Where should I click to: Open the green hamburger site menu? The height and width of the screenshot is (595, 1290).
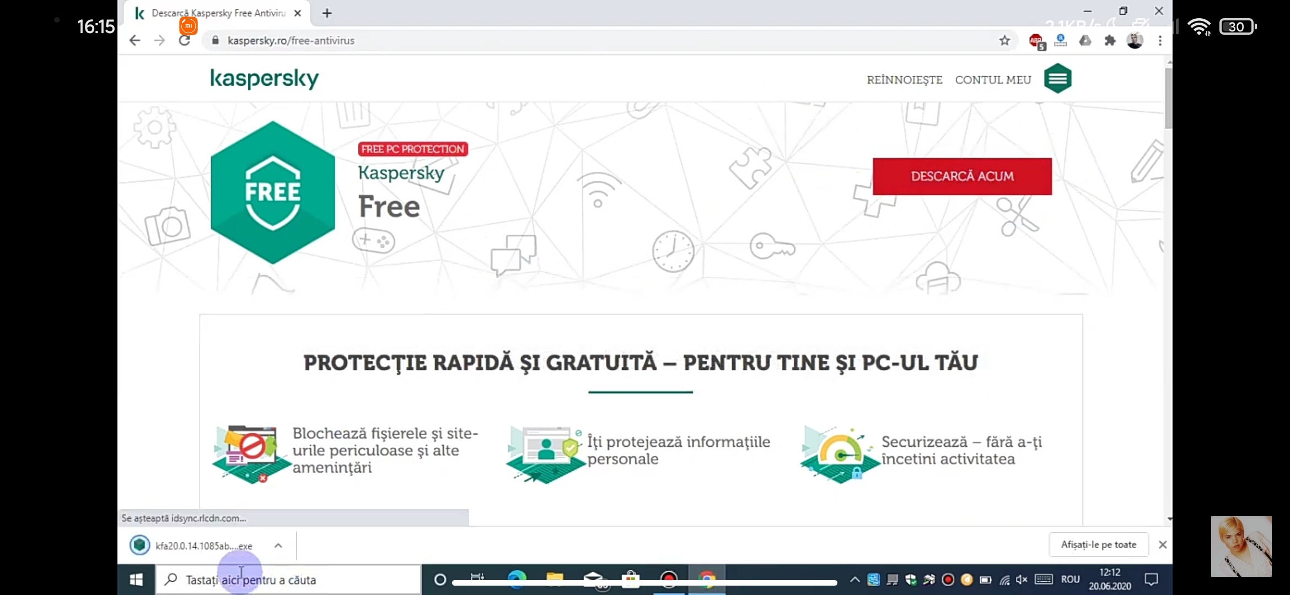click(1057, 78)
